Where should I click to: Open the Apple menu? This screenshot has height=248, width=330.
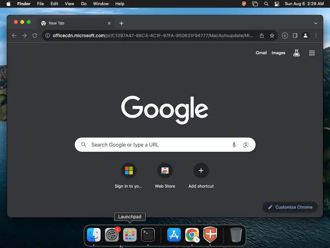pyautogui.click(x=8, y=4)
